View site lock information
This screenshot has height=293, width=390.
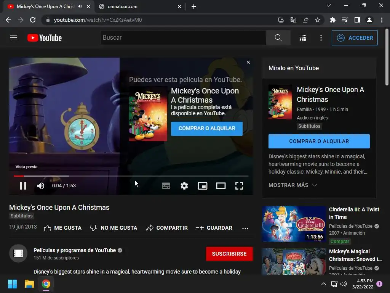48,20
